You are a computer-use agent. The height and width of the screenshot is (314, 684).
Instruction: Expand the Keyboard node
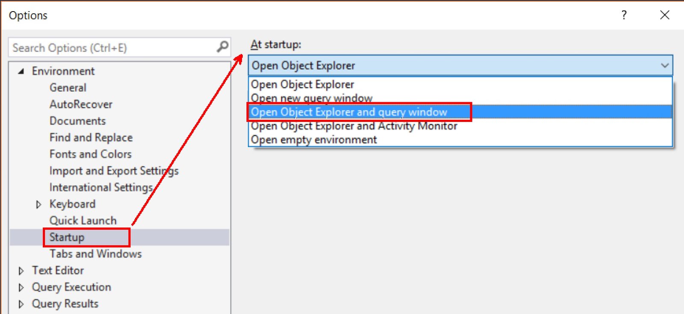(38, 204)
